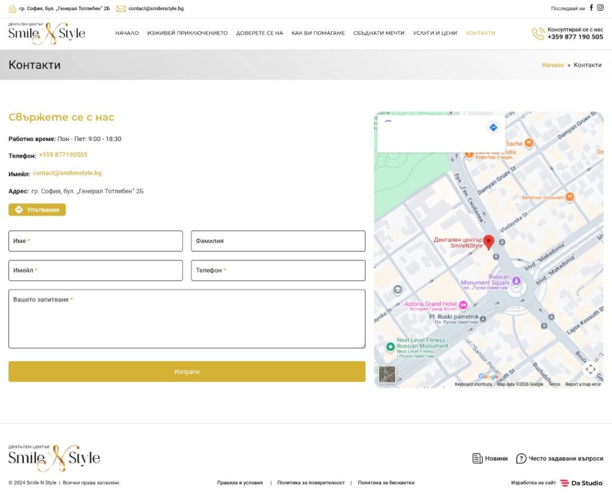612x494 pixels.
Task: Open directions via blue map arrow icon
Action: point(493,127)
